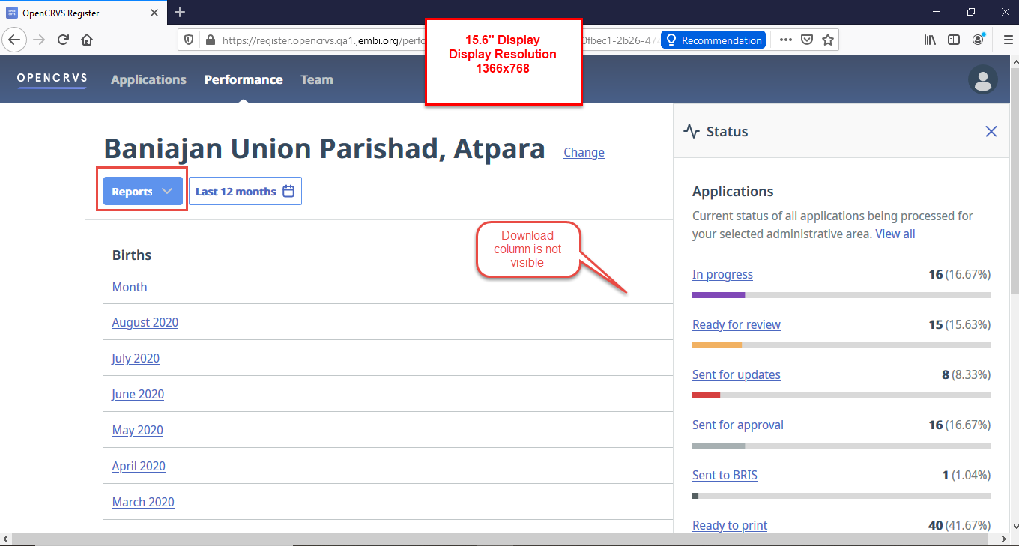Bookmark the page with the star icon
The height and width of the screenshot is (546, 1019).
[829, 40]
